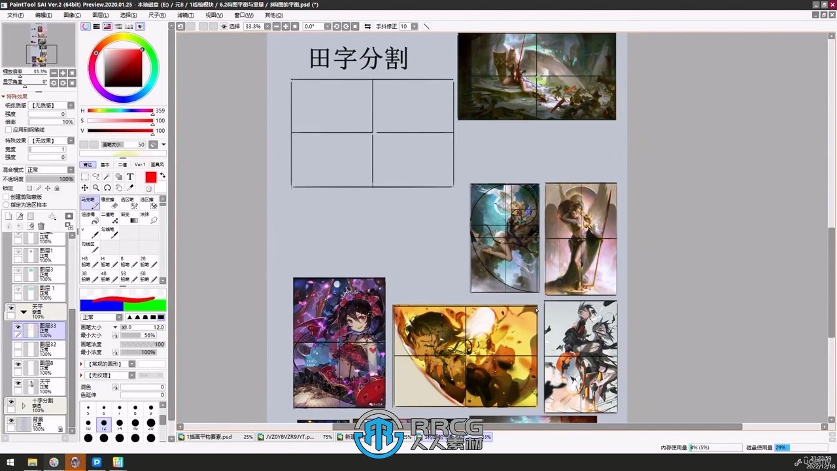Open the 滤镜 menu

(186, 15)
